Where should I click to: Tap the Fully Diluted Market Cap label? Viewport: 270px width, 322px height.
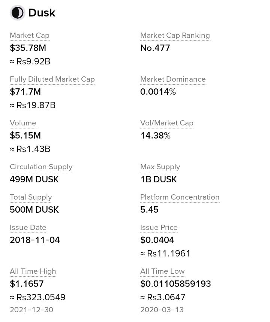(x=52, y=79)
